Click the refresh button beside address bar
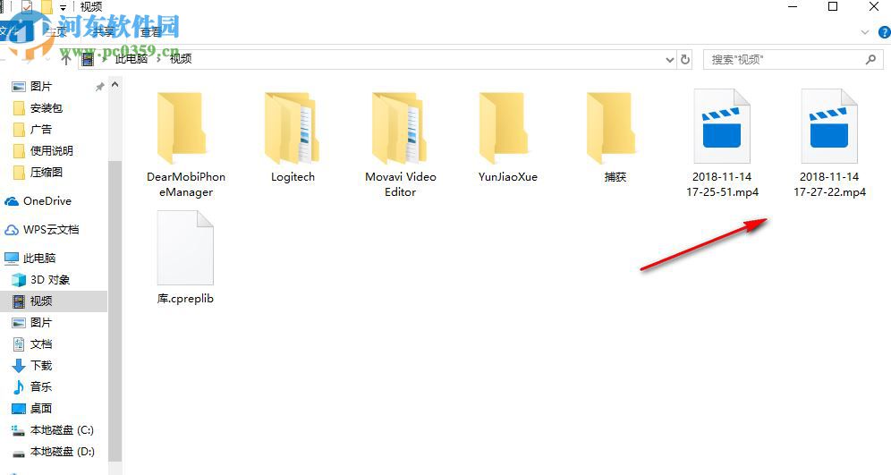The width and height of the screenshot is (891, 475). [x=685, y=59]
